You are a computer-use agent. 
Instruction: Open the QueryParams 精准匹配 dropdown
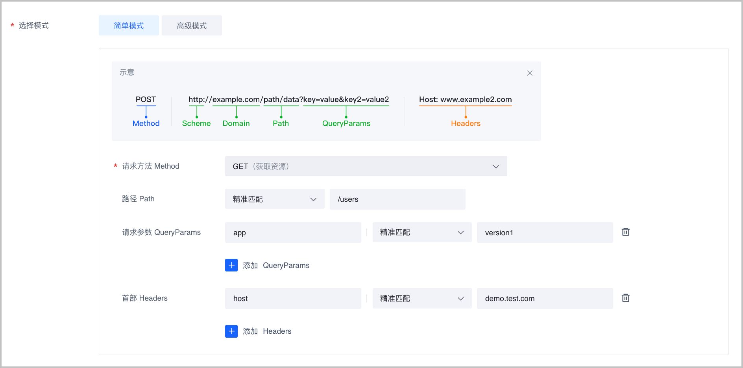421,232
